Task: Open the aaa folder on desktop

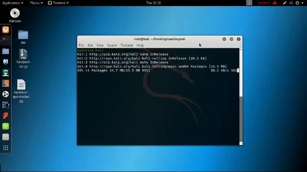Action: point(23,35)
